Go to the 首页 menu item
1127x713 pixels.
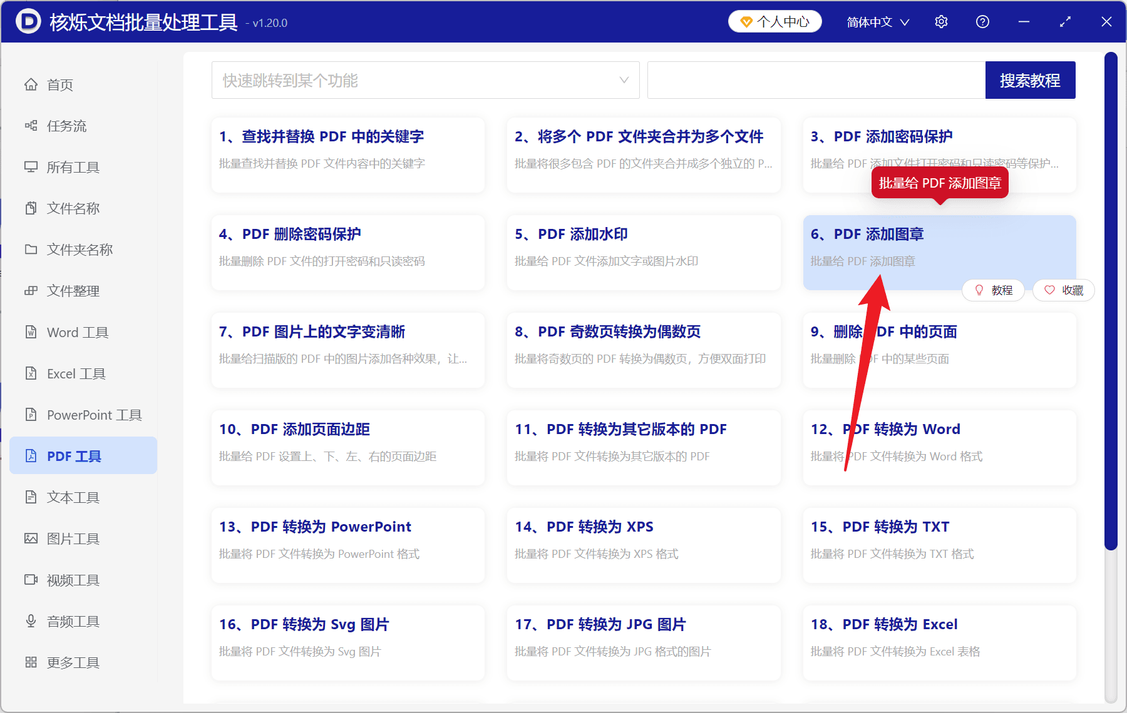(x=59, y=84)
